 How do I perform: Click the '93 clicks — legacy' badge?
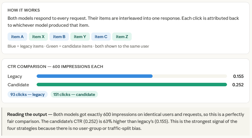click(28, 94)
